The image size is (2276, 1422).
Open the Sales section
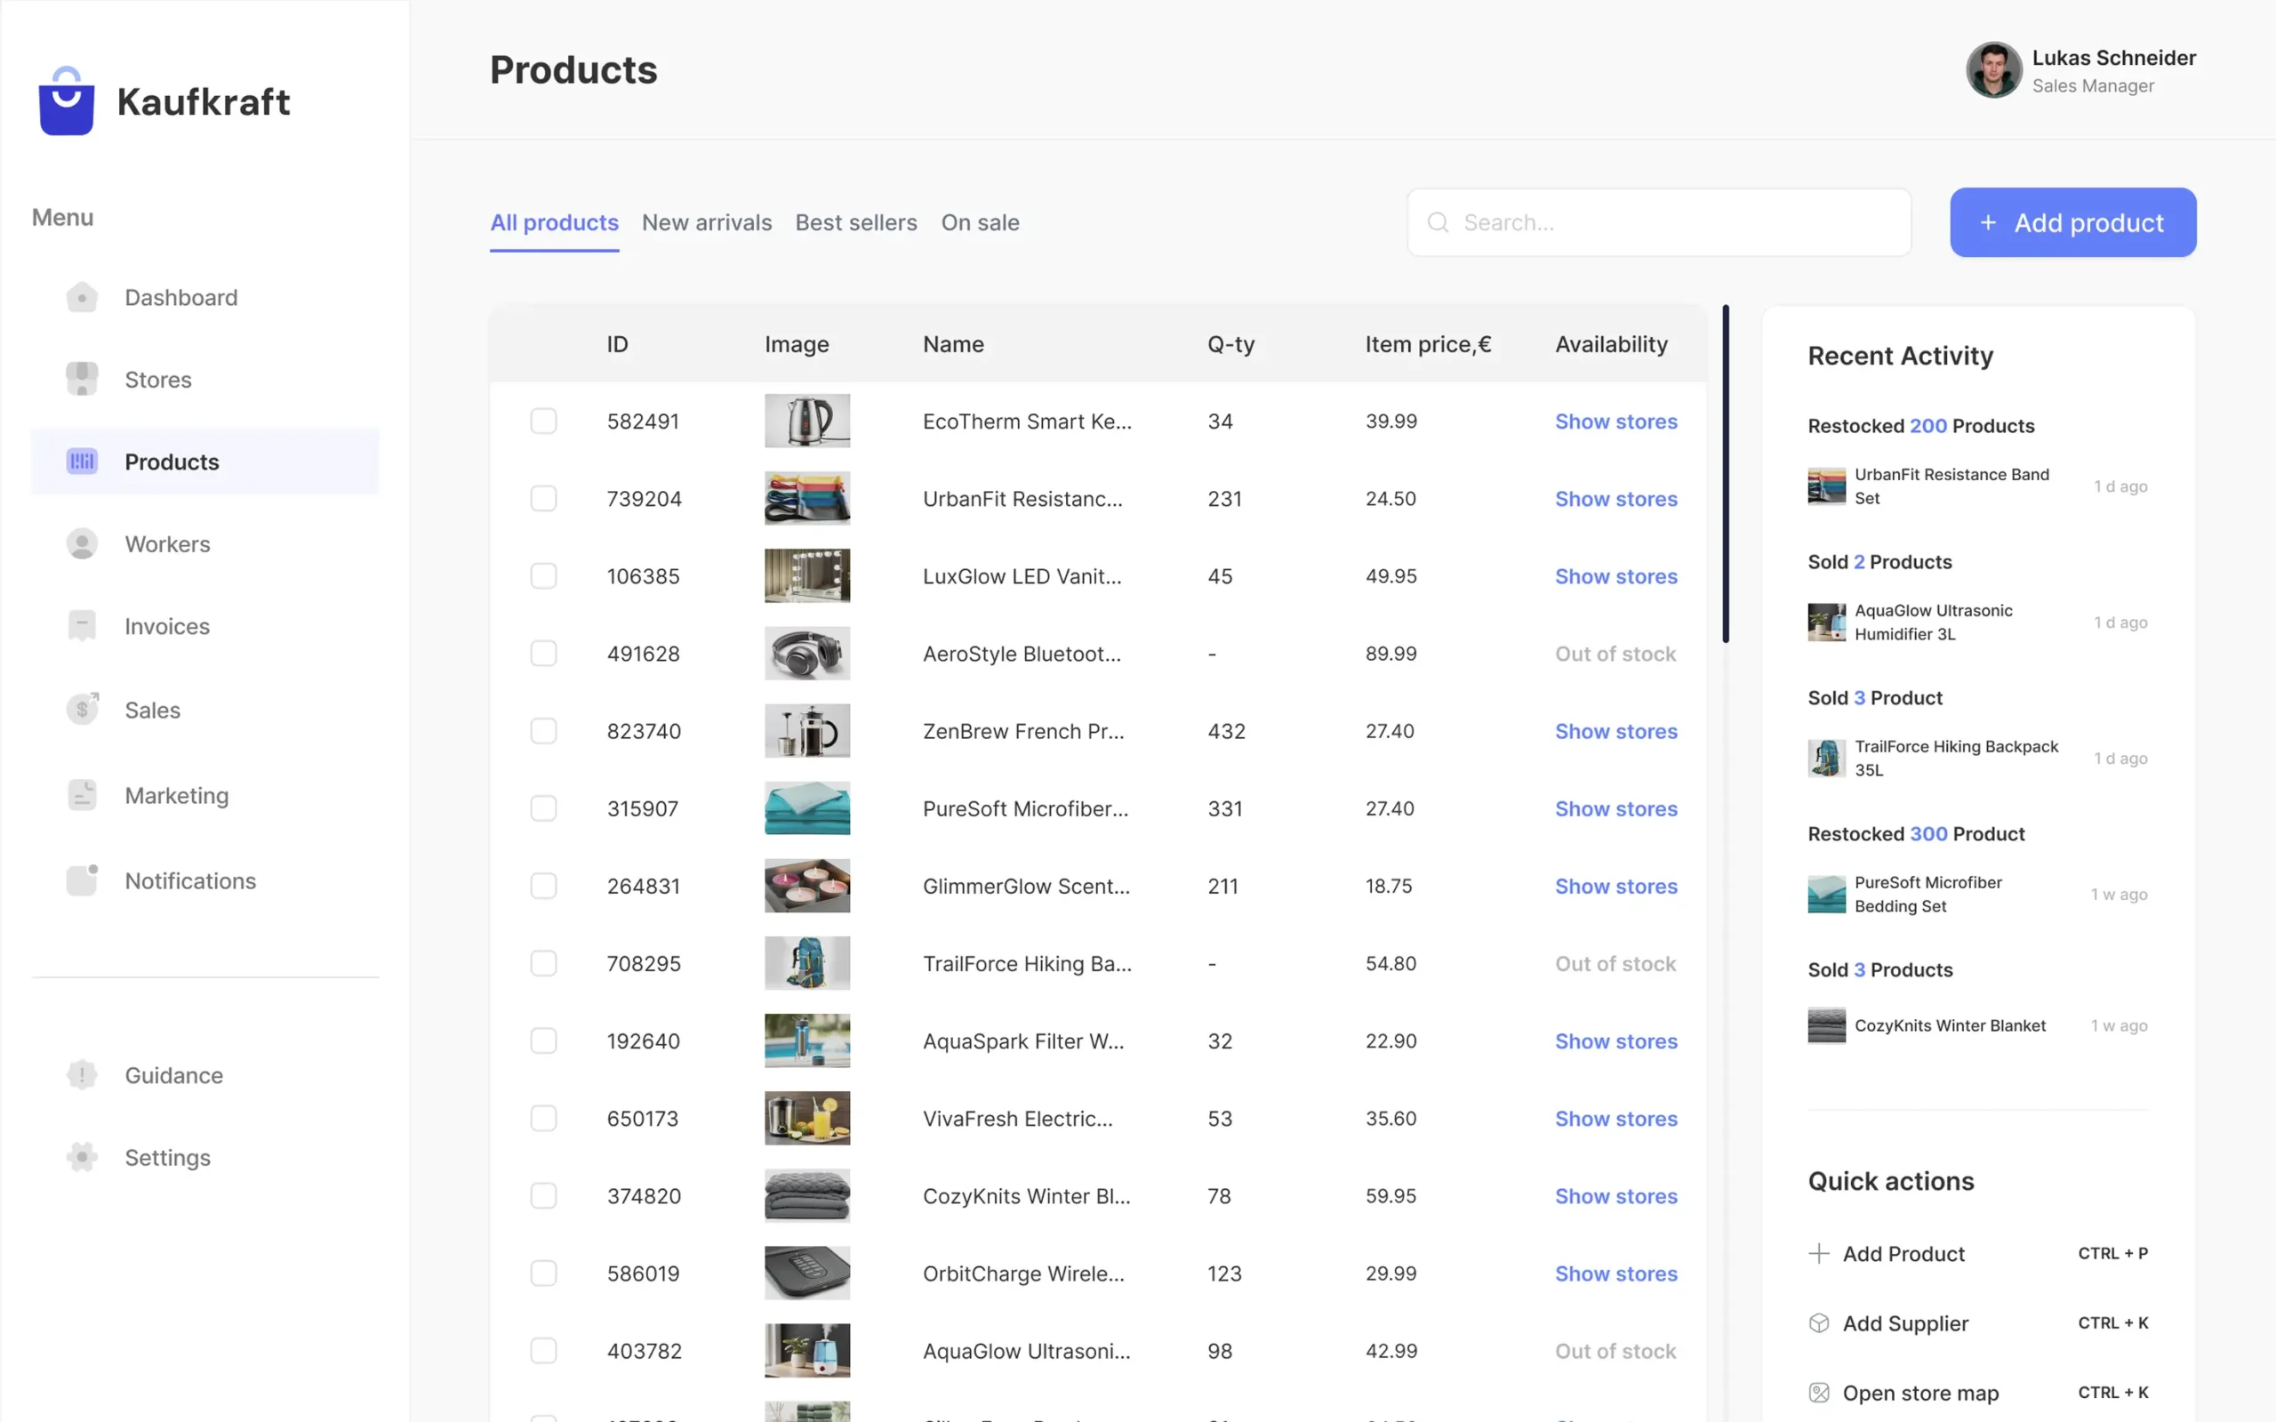(151, 709)
